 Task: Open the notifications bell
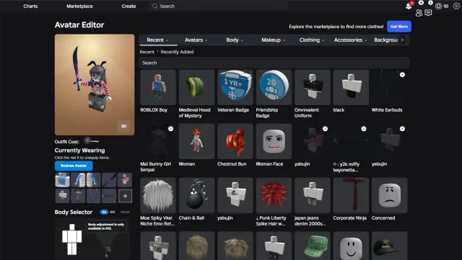[409, 6]
